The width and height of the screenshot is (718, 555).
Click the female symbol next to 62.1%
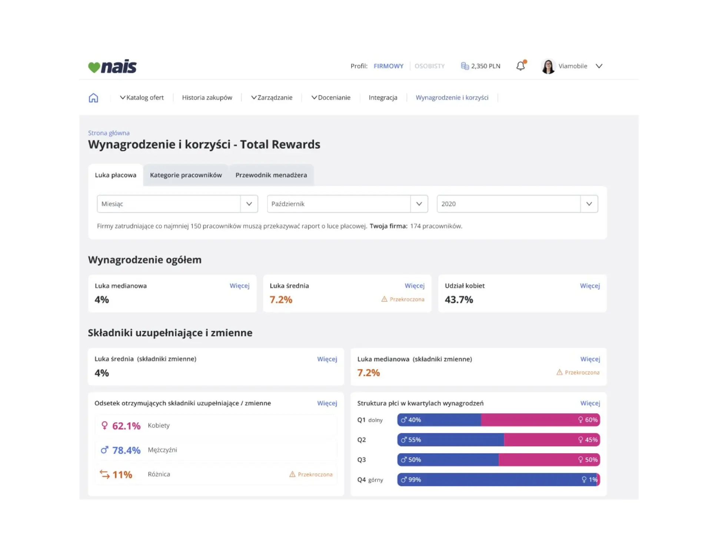pyautogui.click(x=104, y=425)
